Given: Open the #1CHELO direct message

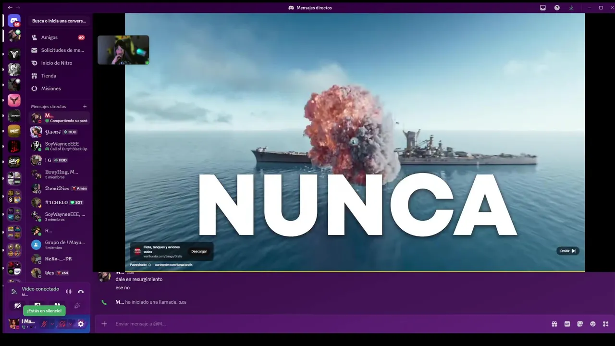Looking at the screenshot, I should (x=59, y=202).
